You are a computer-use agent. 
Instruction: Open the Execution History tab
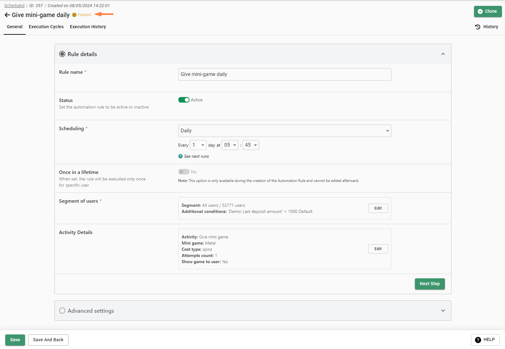pos(88,27)
